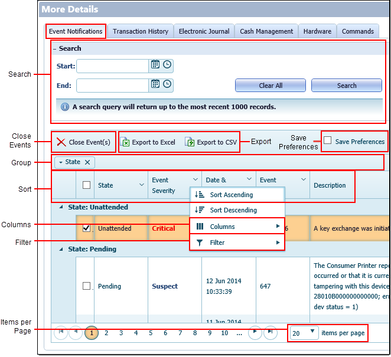
Task: Go to the next page of results
Action: (x=255, y=332)
